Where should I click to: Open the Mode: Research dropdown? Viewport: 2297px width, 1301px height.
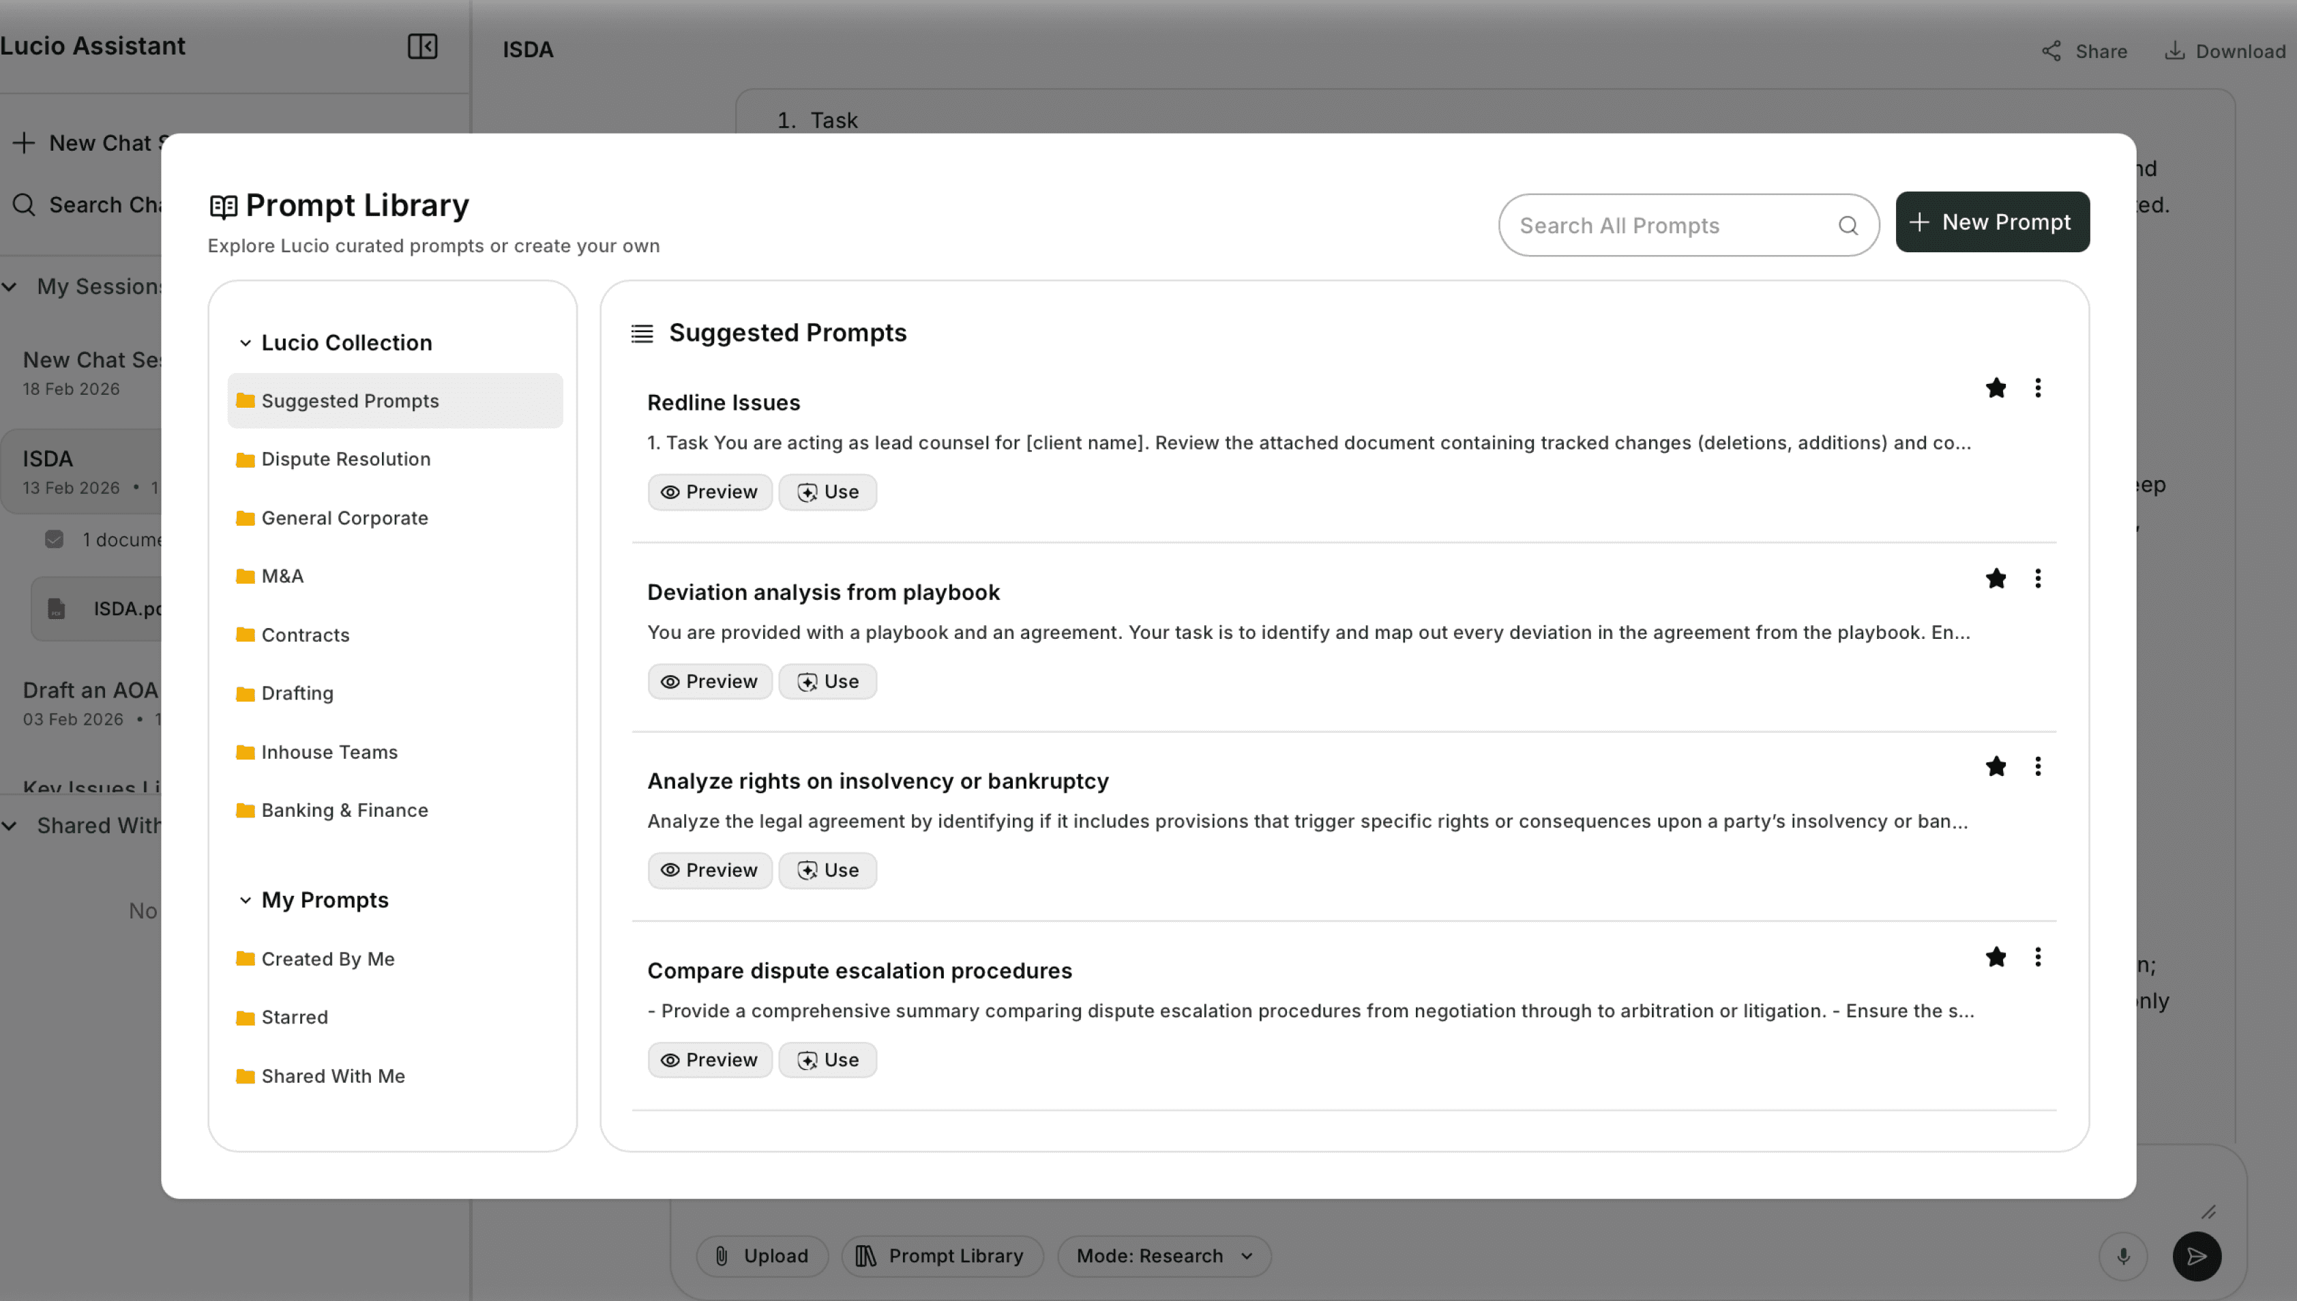1164,1255
